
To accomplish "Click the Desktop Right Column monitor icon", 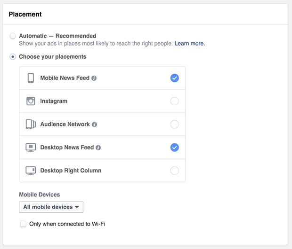I will pos(31,171).
